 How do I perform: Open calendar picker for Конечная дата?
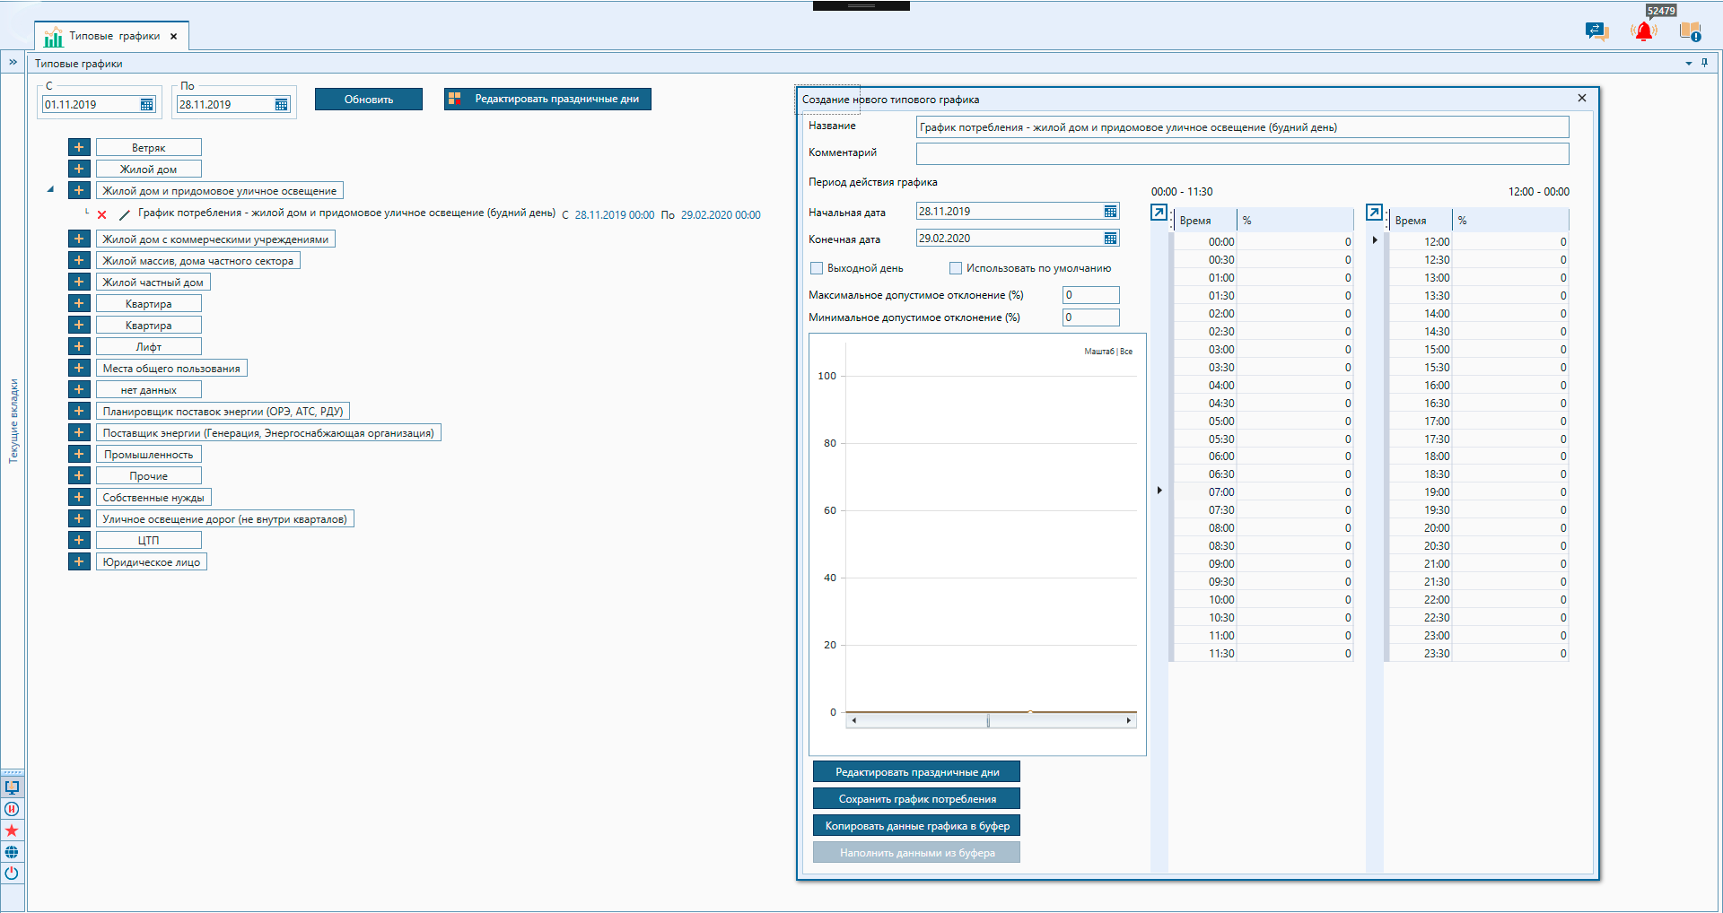click(1110, 239)
